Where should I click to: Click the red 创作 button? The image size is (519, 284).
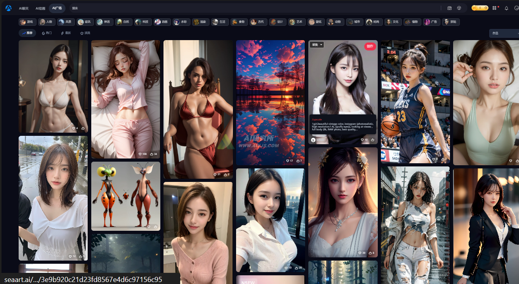pyautogui.click(x=370, y=46)
